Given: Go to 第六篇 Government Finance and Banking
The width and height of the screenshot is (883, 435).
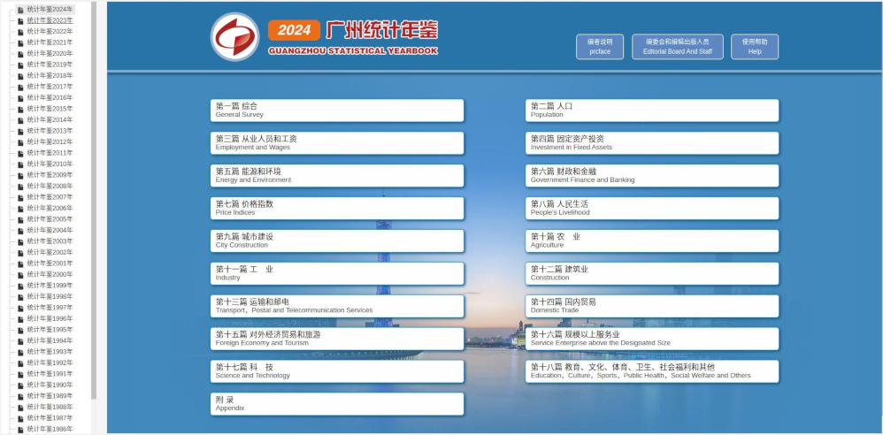Looking at the screenshot, I should pyautogui.click(x=652, y=176).
